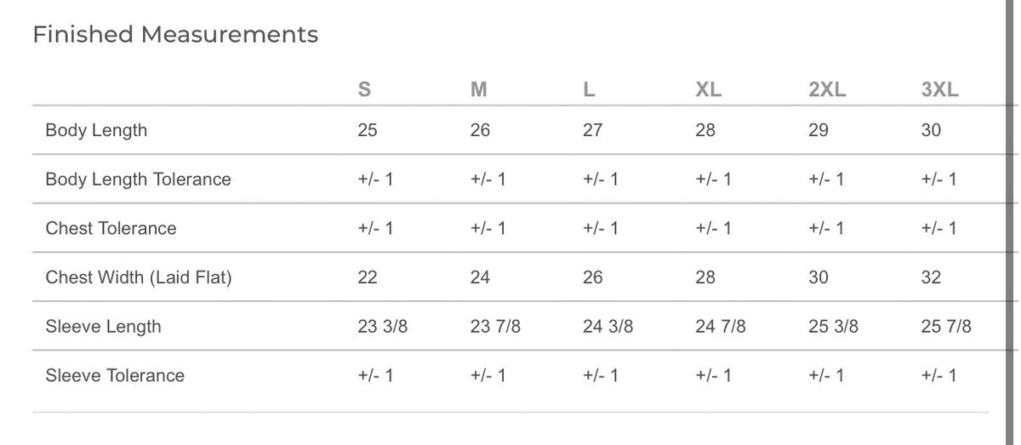Select the 3XL size column header

click(939, 90)
